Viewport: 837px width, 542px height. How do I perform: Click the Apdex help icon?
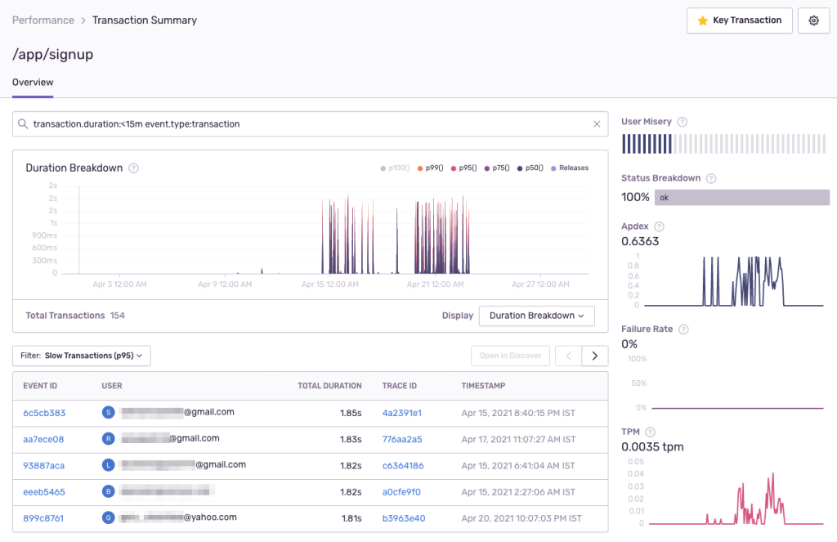click(x=660, y=226)
